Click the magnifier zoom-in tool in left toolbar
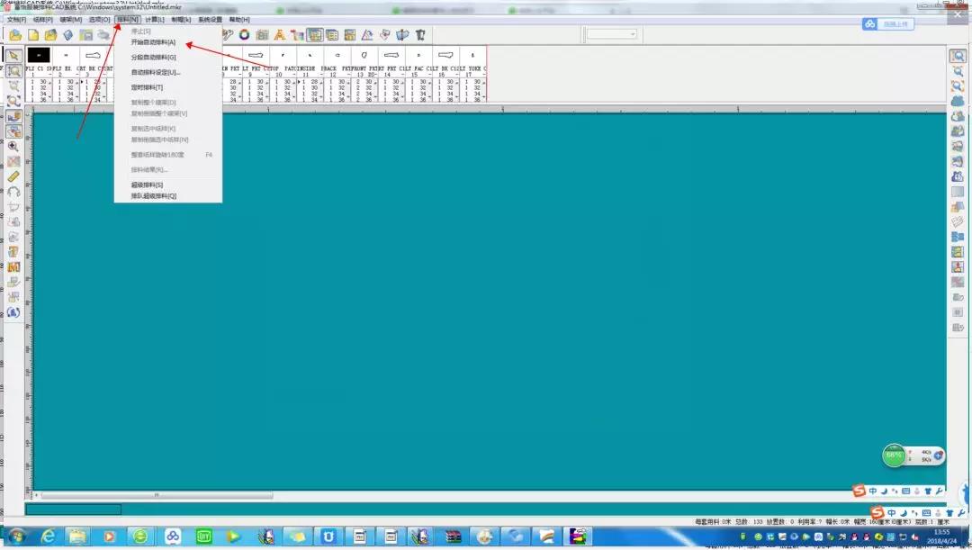The width and height of the screenshot is (972, 550). point(13,146)
